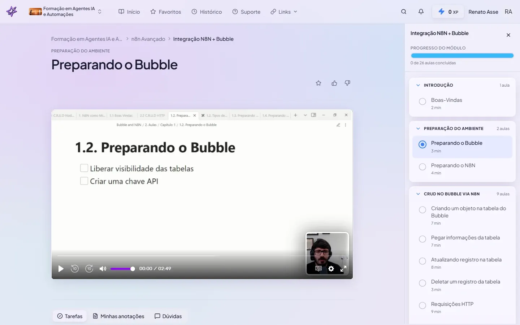Check Criar uma chave API box
Image resolution: width=520 pixels, height=325 pixels.
(x=84, y=181)
